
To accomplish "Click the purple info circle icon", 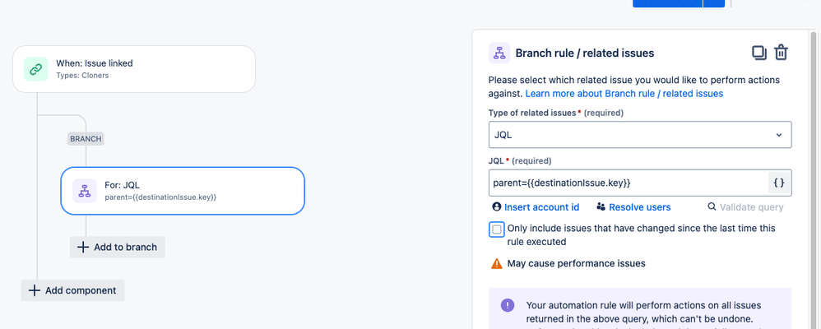I will [508, 305].
